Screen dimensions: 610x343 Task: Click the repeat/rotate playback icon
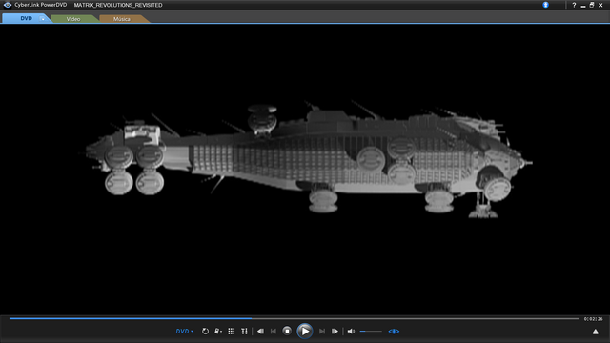tap(205, 332)
